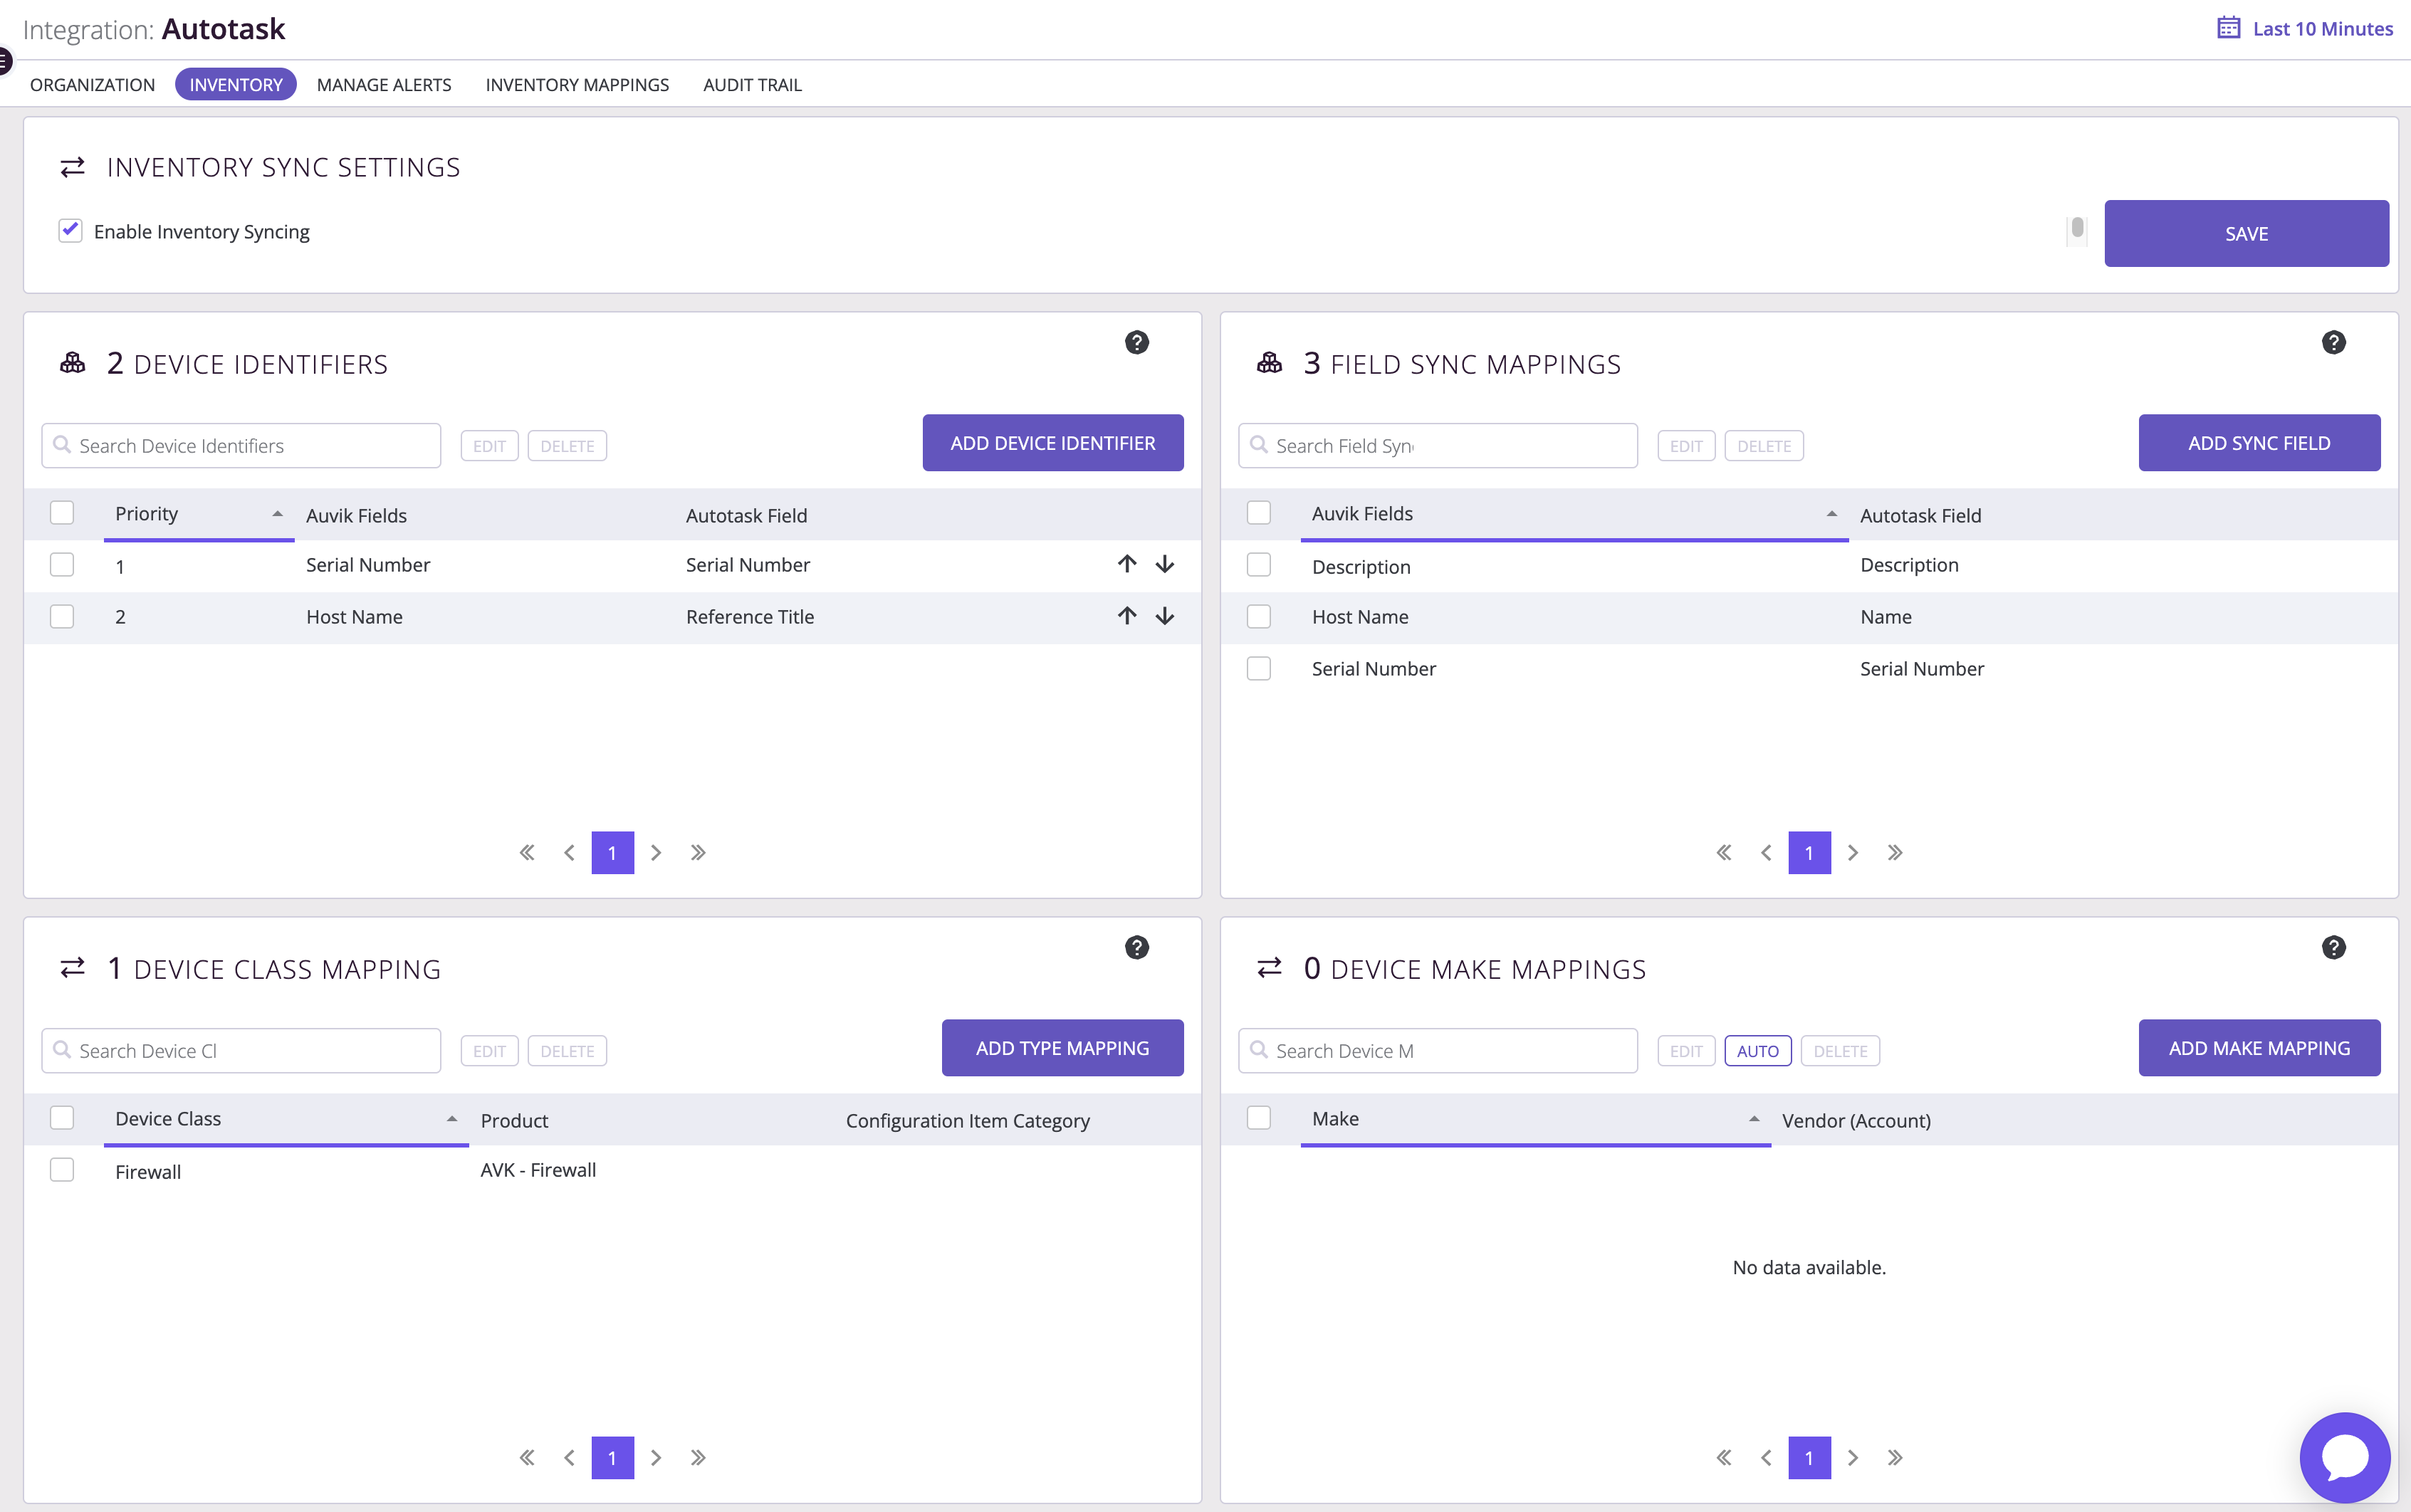Check the Host Name device identifier row

(x=62, y=617)
